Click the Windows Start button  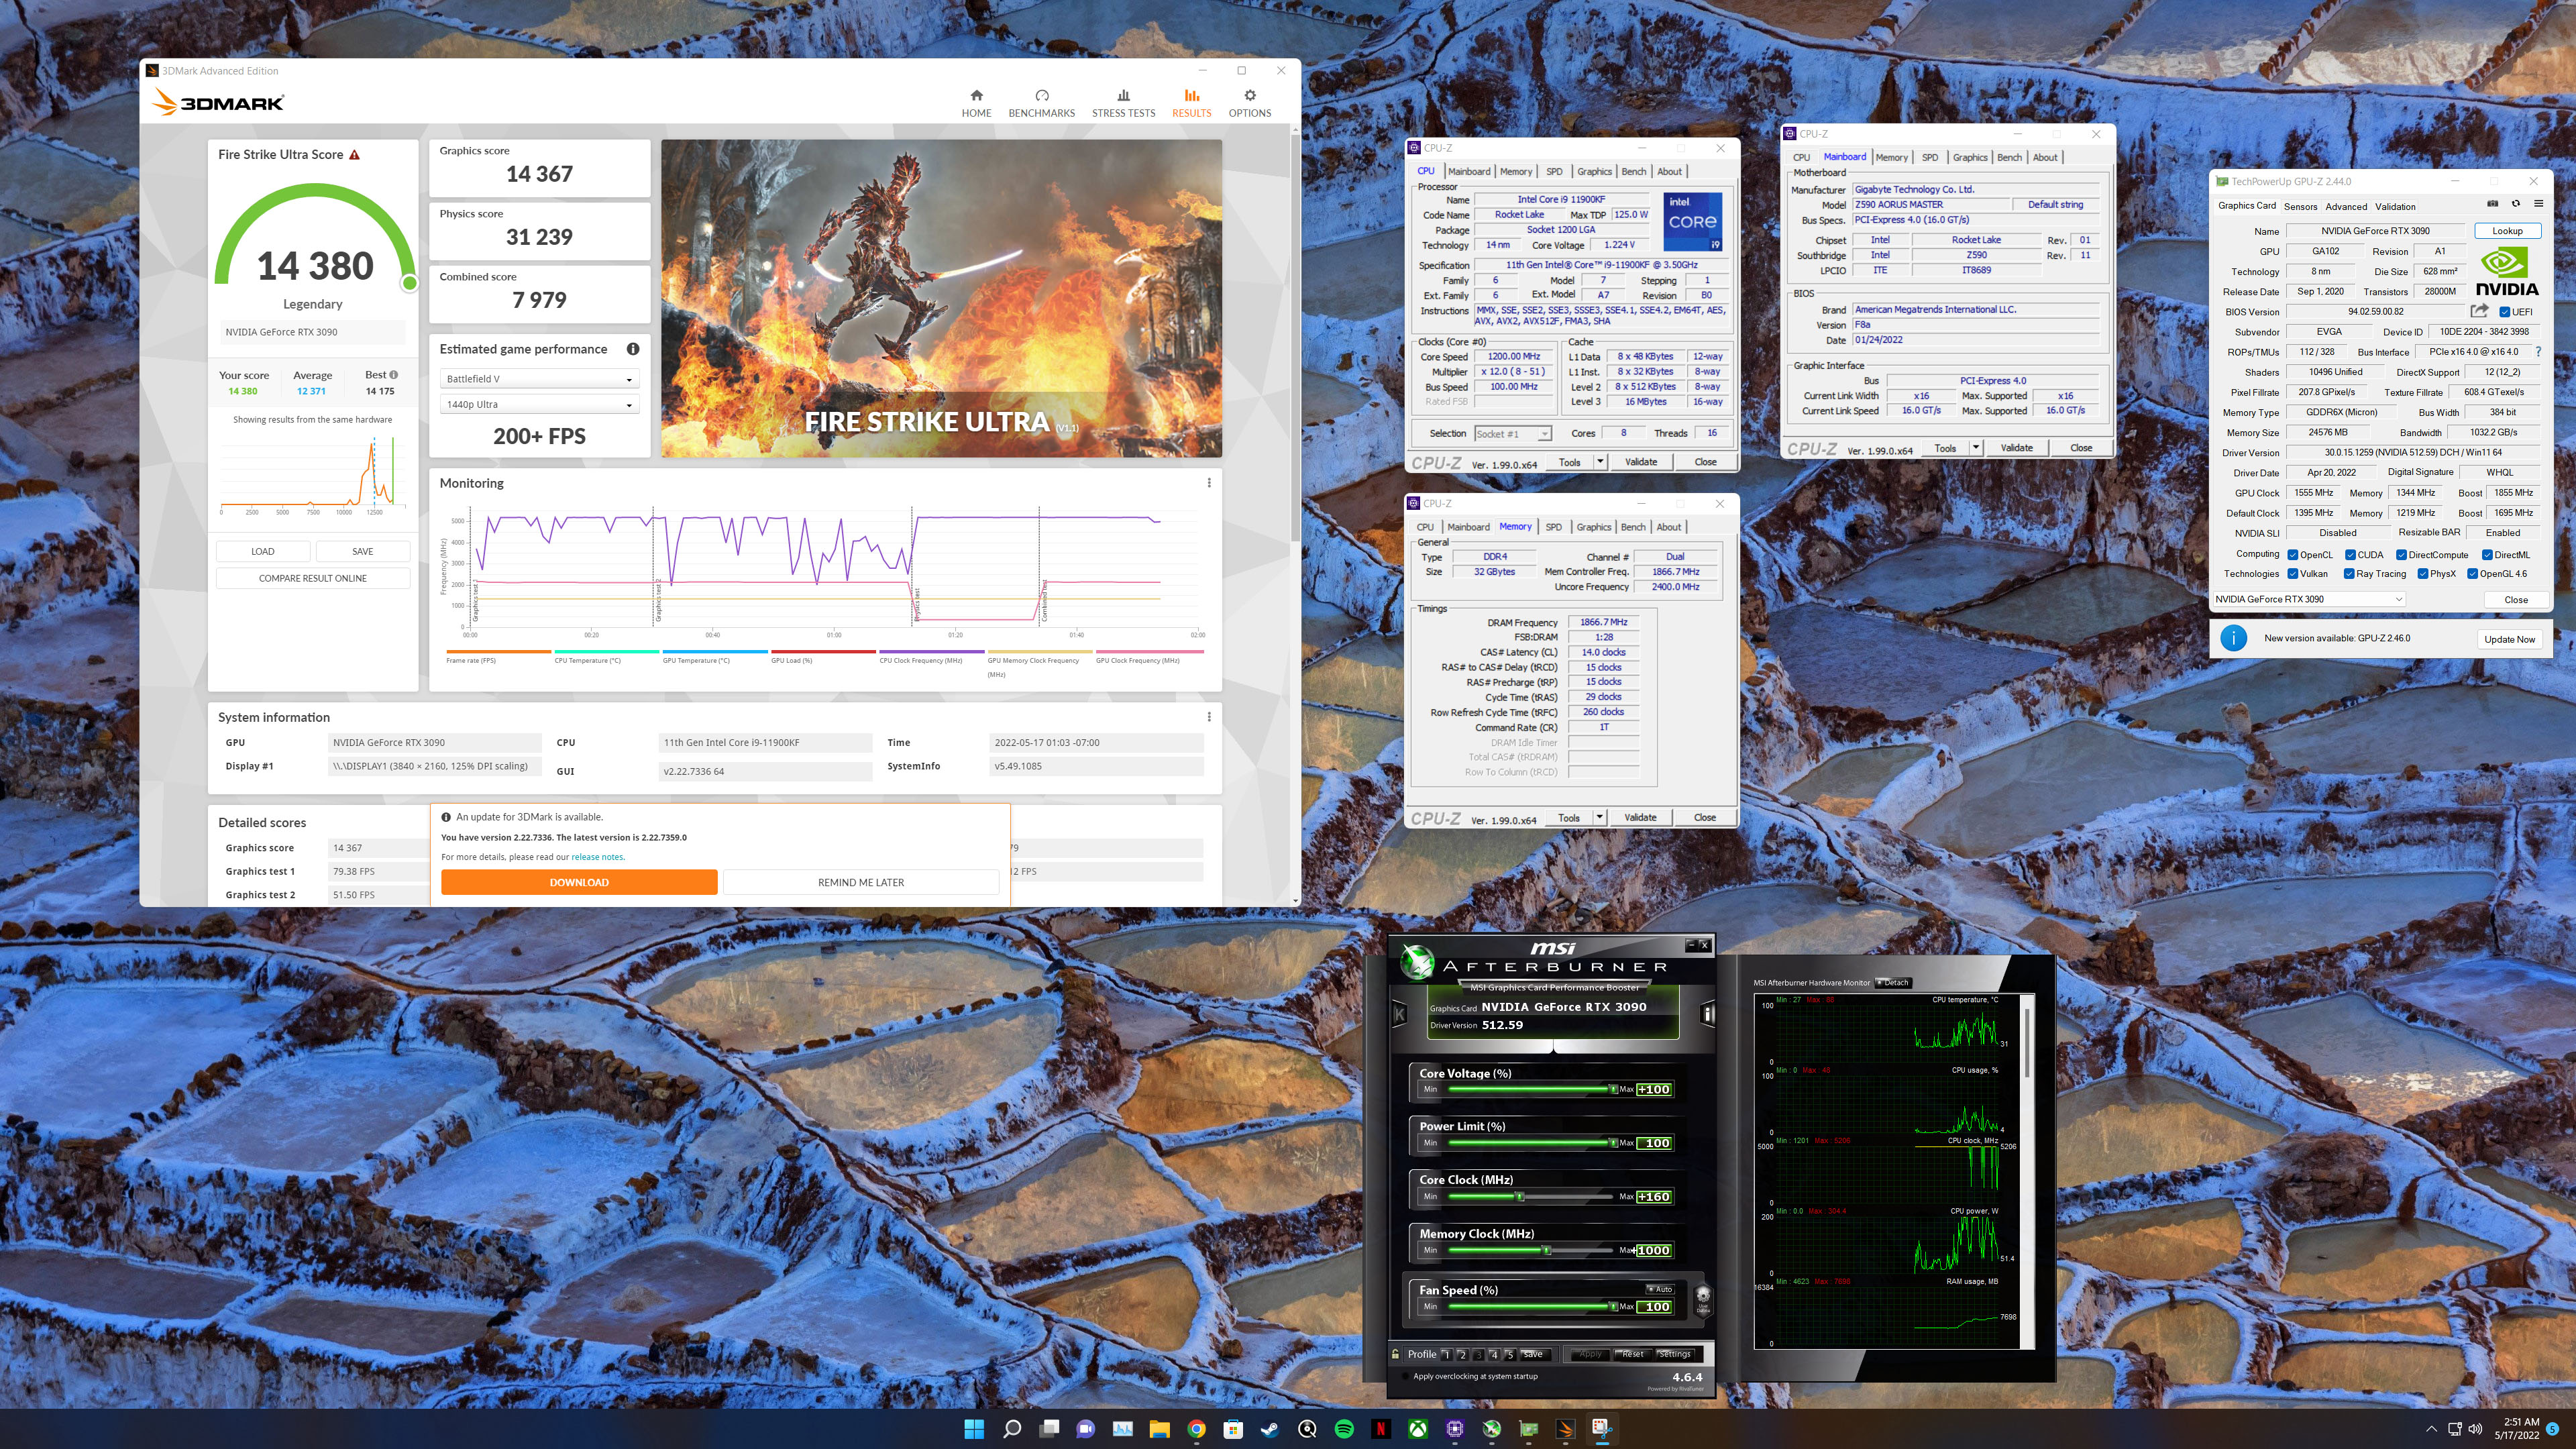click(974, 1429)
